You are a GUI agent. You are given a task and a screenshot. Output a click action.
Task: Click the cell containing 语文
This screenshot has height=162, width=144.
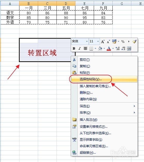(10, 13)
